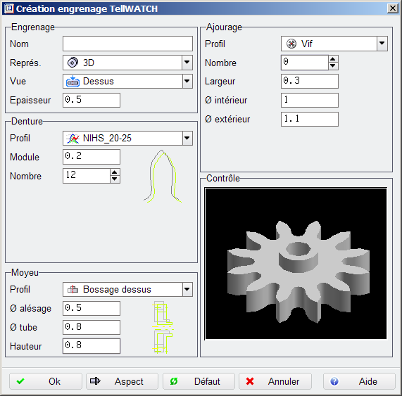Viewport: 402px width, 396px height.
Task: Increase the Denture Nombre value by one
Action: [x=115, y=172]
